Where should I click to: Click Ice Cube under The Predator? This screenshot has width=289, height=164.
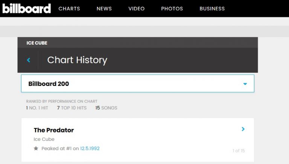point(44,139)
